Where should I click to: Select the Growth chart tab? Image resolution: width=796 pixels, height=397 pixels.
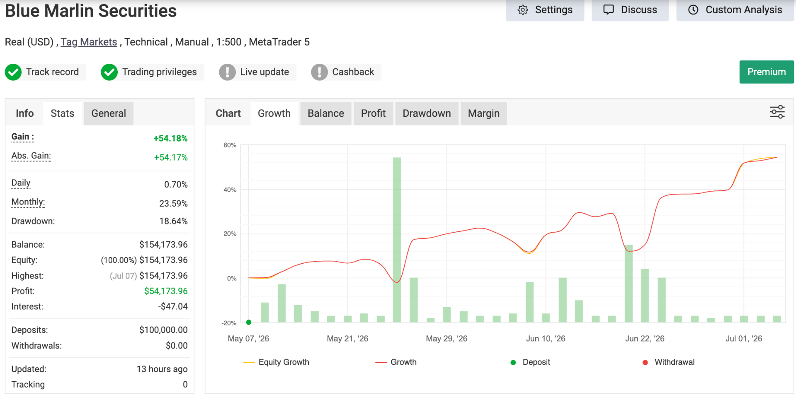point(274,113)
